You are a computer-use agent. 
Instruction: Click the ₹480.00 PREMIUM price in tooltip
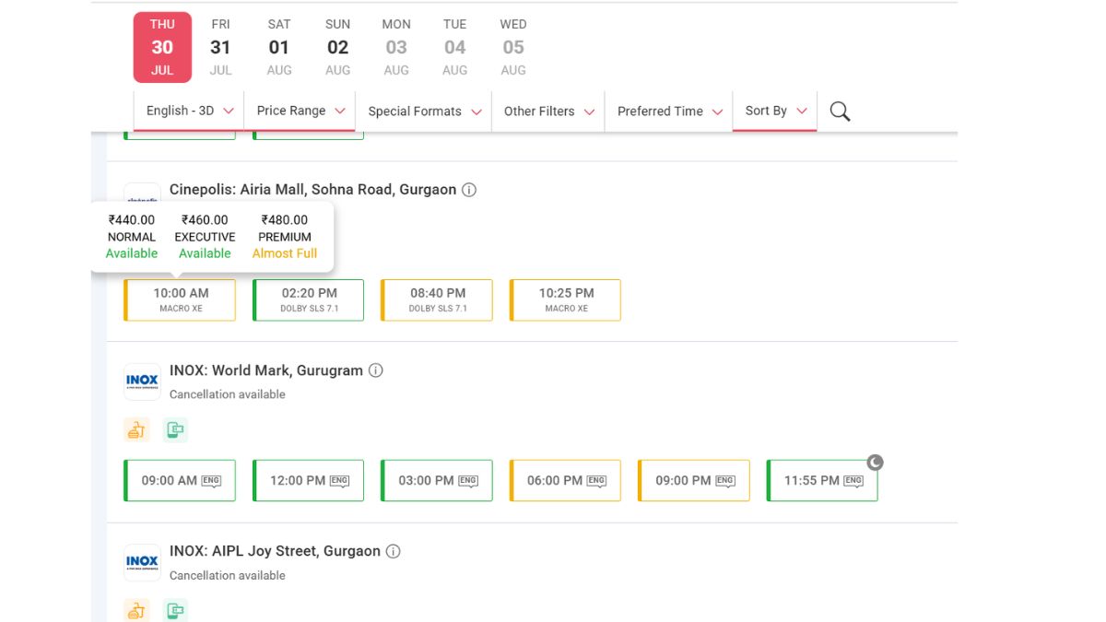pyautogui.click(x=285, y=220)
